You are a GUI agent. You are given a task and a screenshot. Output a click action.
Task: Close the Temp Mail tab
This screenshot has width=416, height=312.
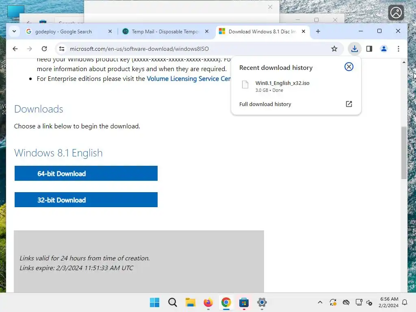pyautogui.click(x=207, y=32)
